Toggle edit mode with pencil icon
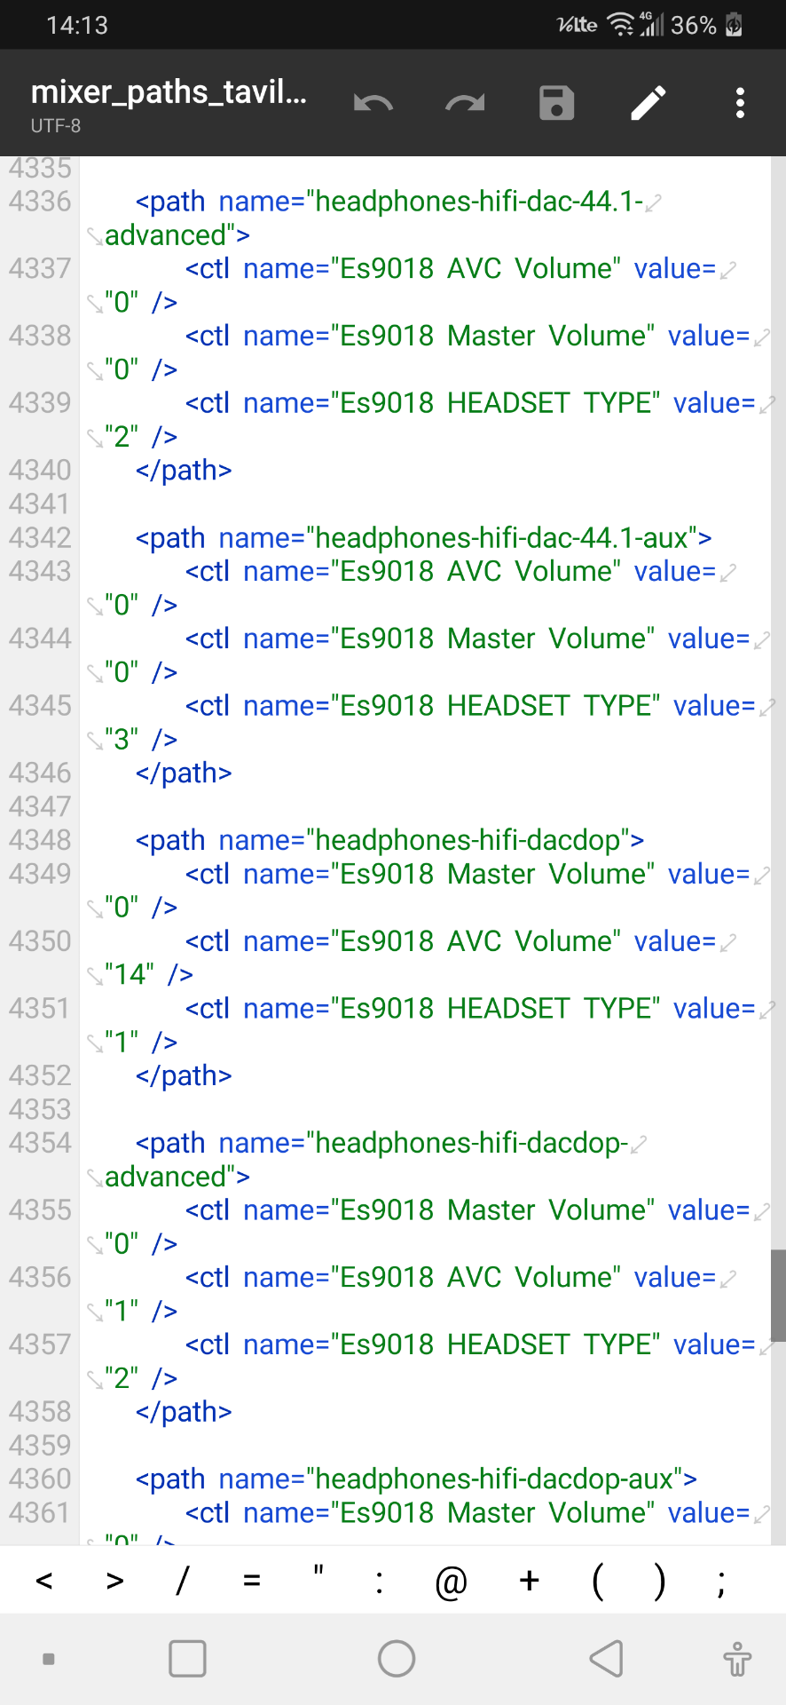This screenshot has height=1705, width=786. pos(648,103)
